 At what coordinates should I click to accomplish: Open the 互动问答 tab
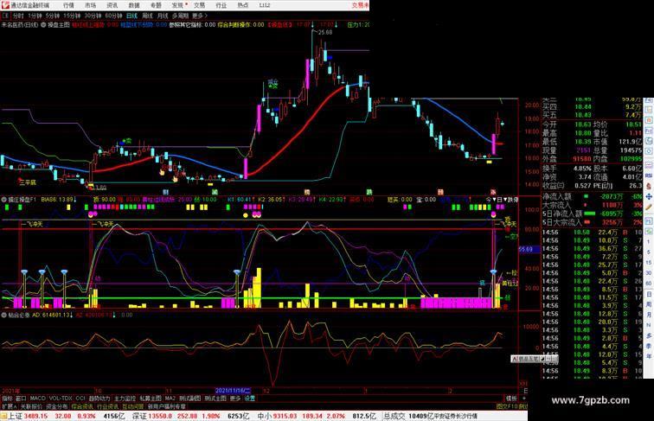click(x=132, y=406)
